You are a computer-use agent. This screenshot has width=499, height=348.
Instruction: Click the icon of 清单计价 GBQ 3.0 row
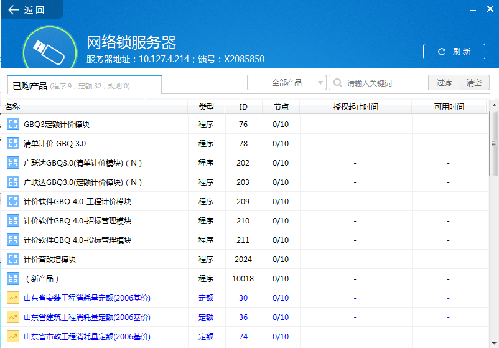[13, 144]
